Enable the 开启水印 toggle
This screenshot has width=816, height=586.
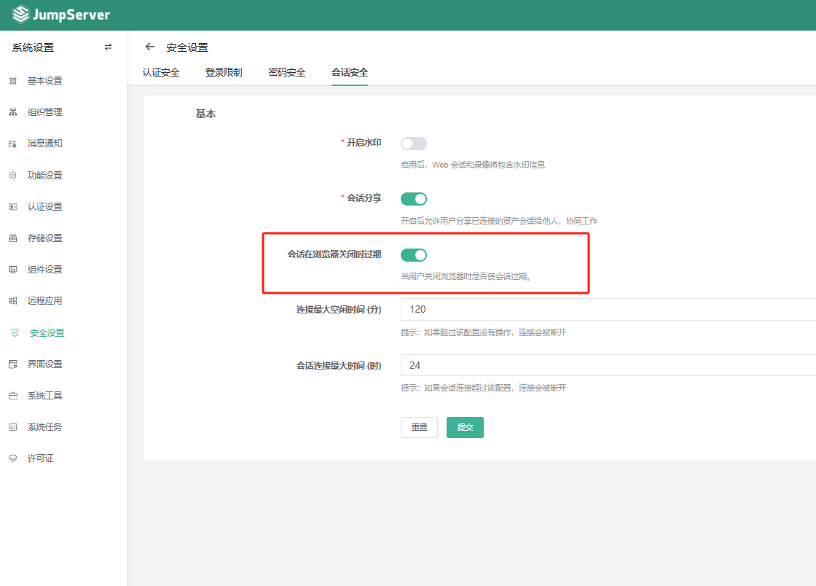tap(414, 143)
